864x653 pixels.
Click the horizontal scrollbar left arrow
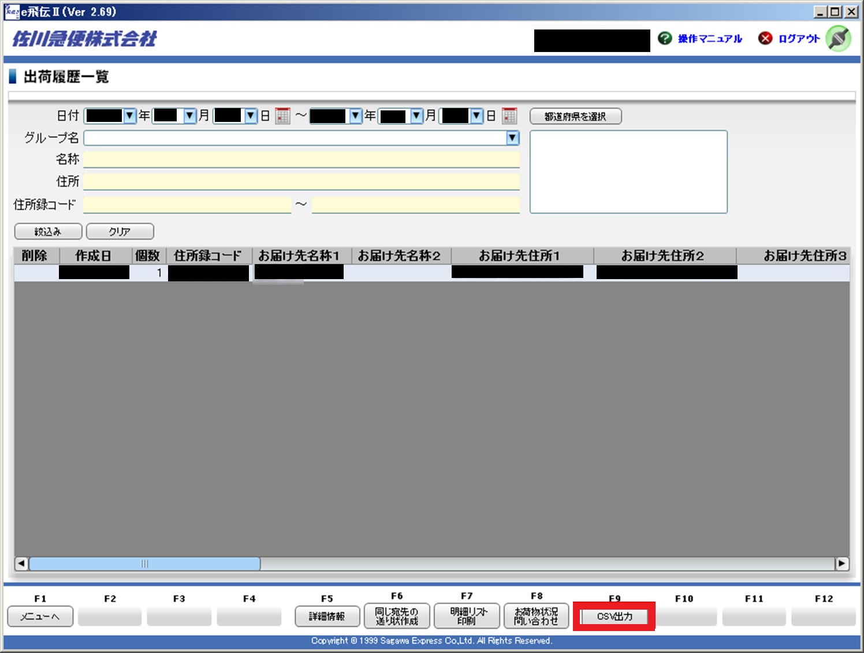point(21,563)
